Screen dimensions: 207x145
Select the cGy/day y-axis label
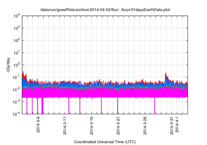(x=8, y=65)
